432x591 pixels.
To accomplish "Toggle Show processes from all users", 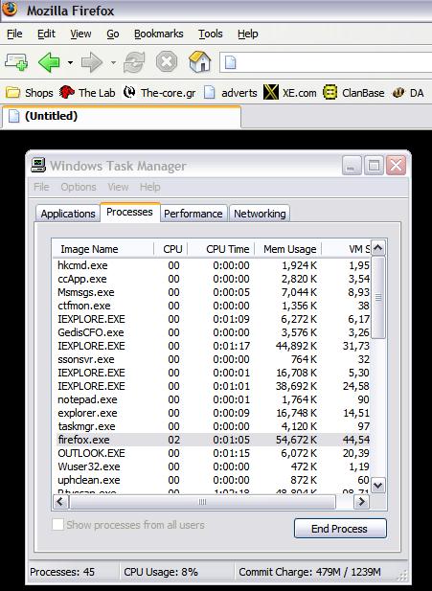I will coord(57,525).
